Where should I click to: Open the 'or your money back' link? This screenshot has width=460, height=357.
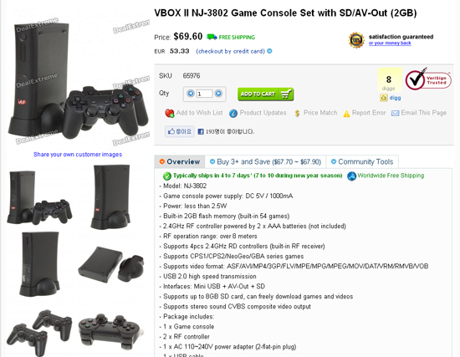click(390, 43)
